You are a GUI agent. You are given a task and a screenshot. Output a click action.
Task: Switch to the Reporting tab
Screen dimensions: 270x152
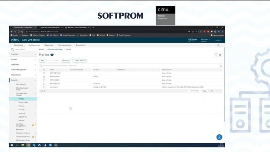[x=49, y=45]
